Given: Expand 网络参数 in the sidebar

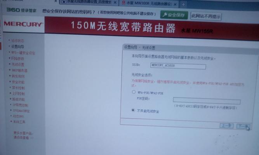Looking at the screenshot, I should 18,59.
